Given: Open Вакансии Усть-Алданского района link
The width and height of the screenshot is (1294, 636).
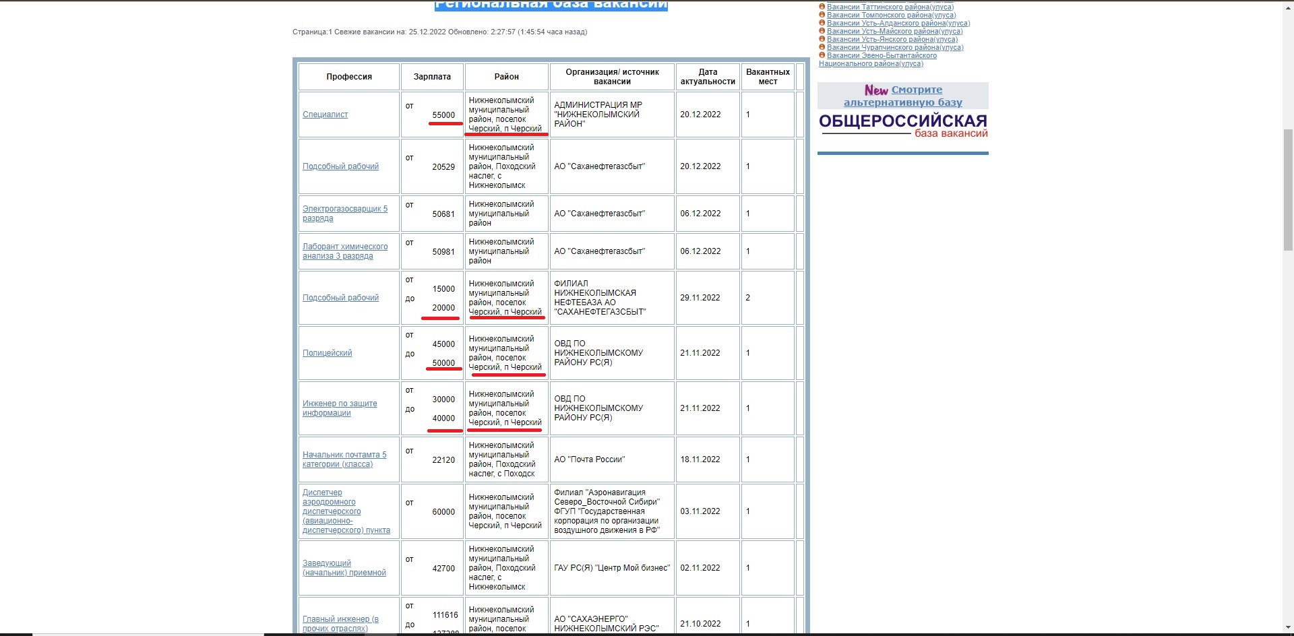Looking at the screenshot, I should click(898, 23).
